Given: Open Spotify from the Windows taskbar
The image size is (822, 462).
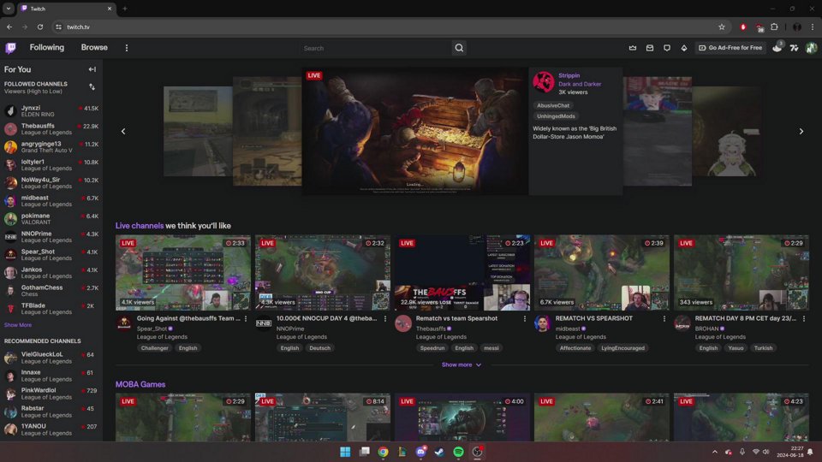Looking at the screenshot, I should pos(458,452).
